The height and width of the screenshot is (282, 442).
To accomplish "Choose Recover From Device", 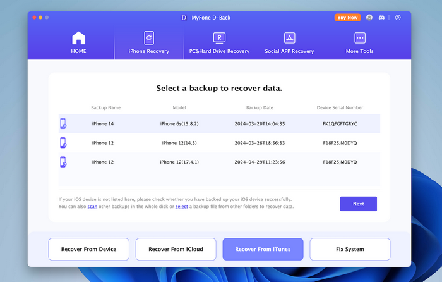I will 89,249.
